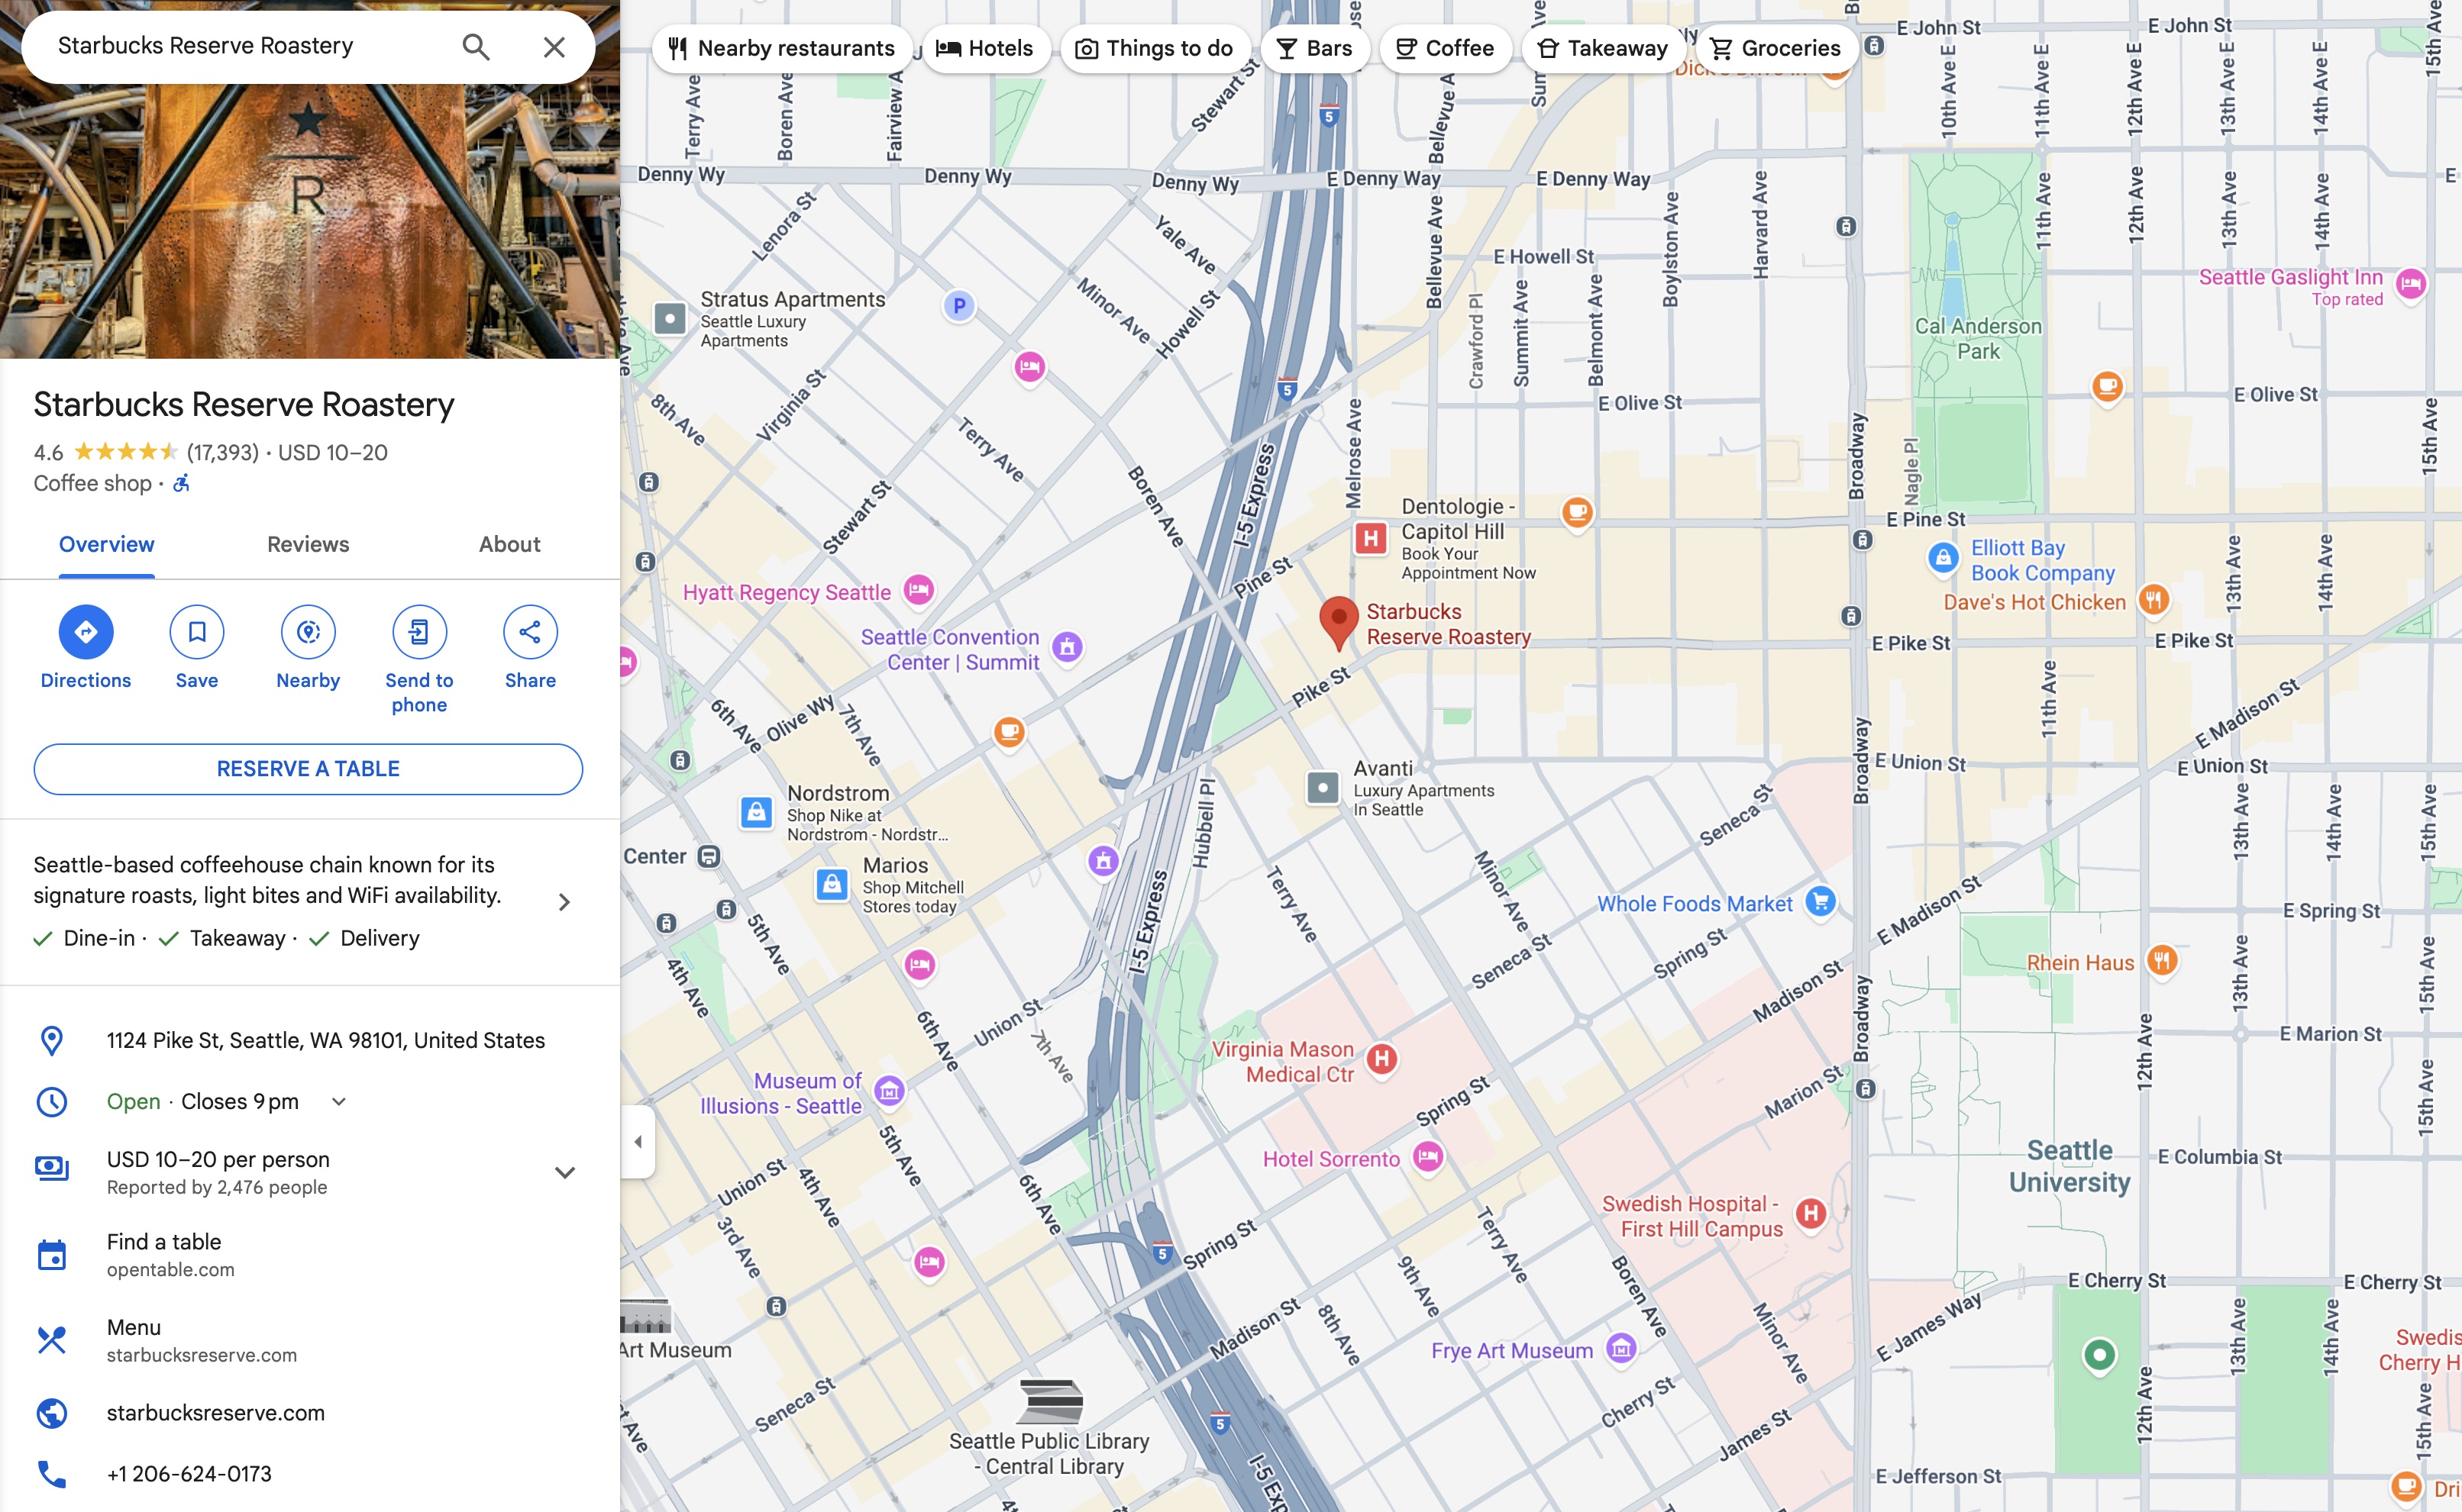Screen dimensions: 2462x1512
Task: Select the Takeaway filter chip
Action: coord(1603,48)
